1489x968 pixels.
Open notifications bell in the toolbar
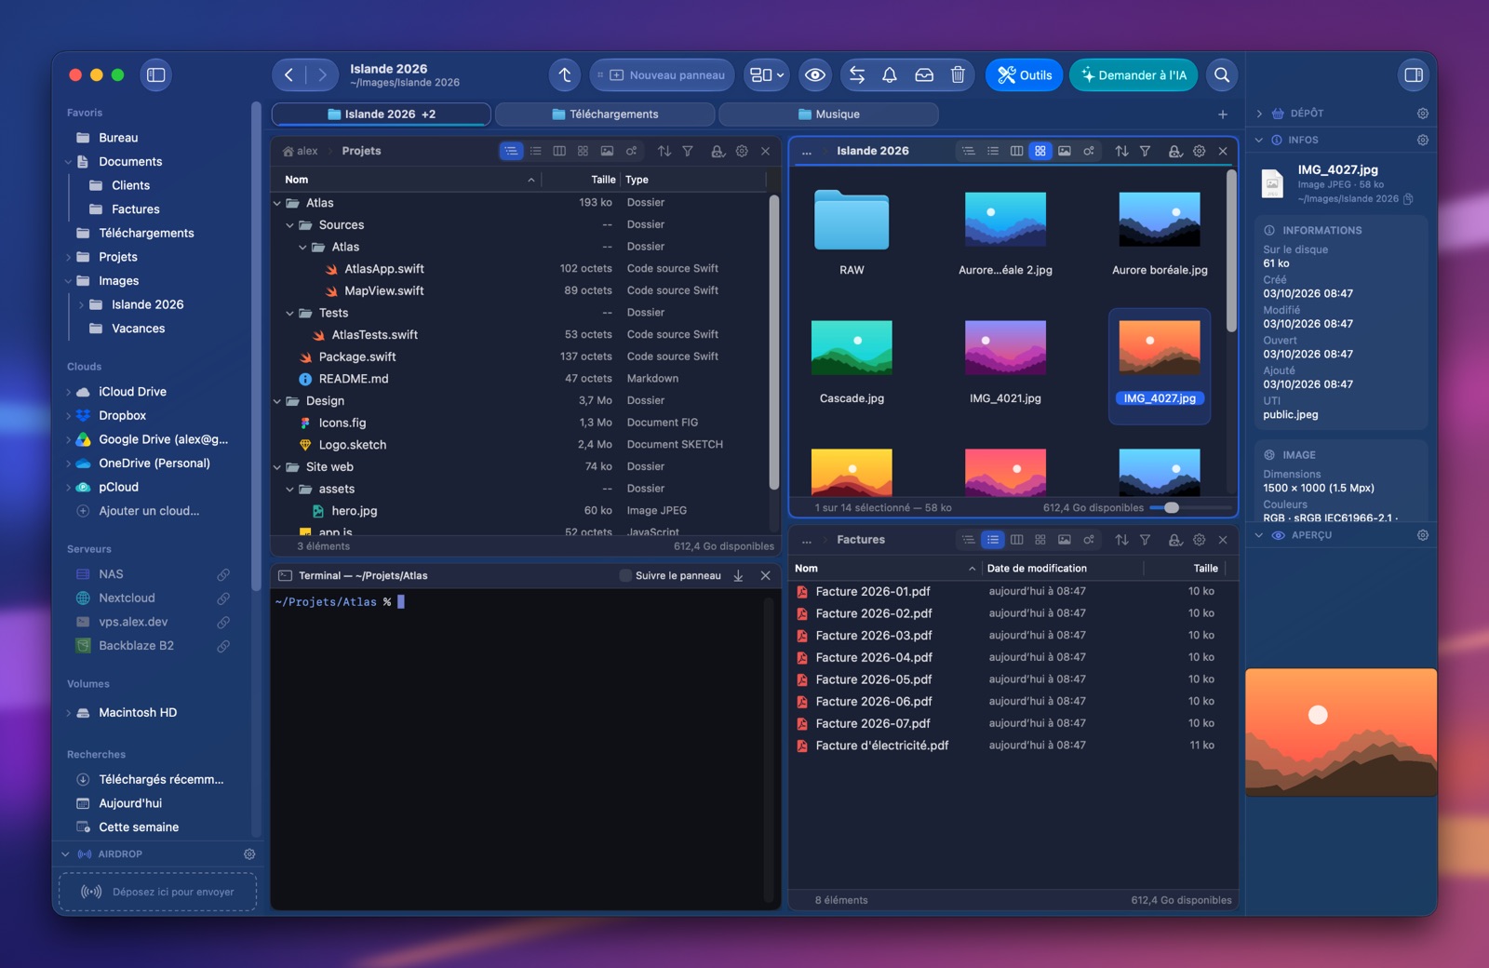click(890, 75)
